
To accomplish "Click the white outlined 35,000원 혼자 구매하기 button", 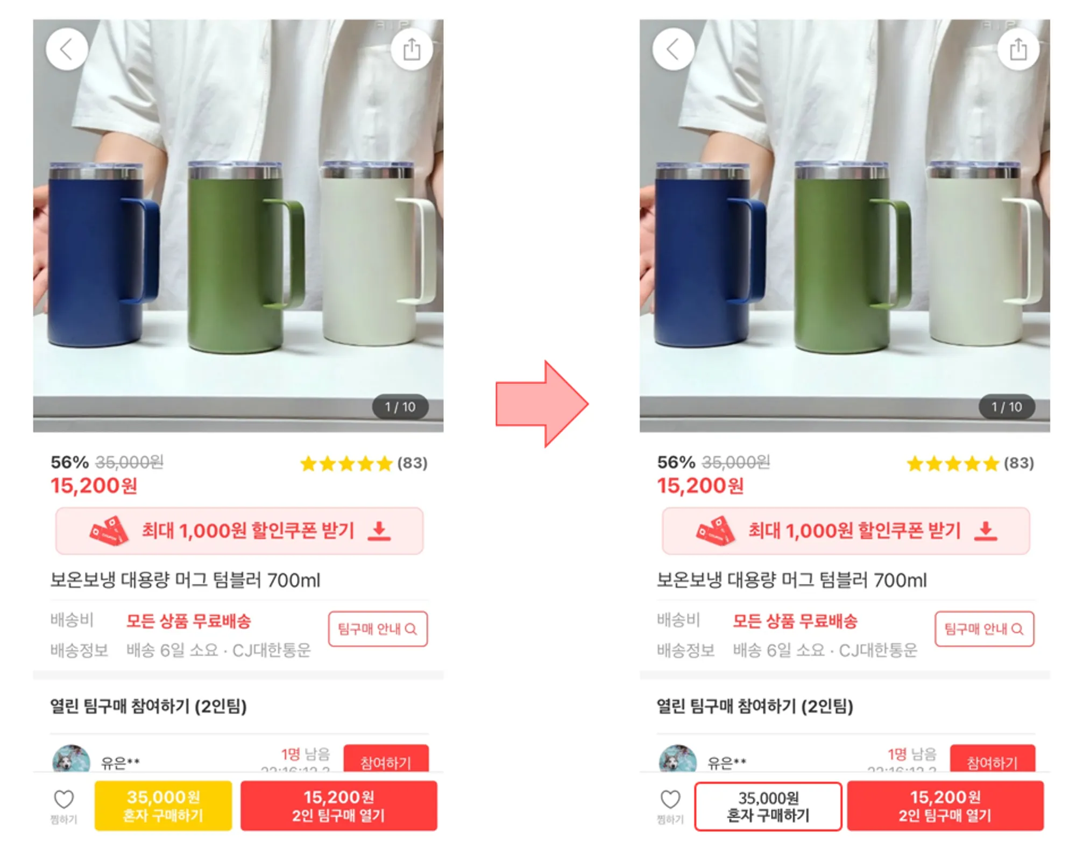I will point(768,806).
